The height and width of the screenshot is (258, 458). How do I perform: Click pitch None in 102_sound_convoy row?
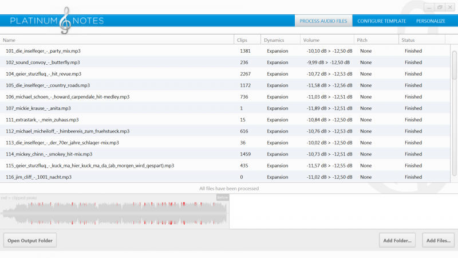click(366, 62)
